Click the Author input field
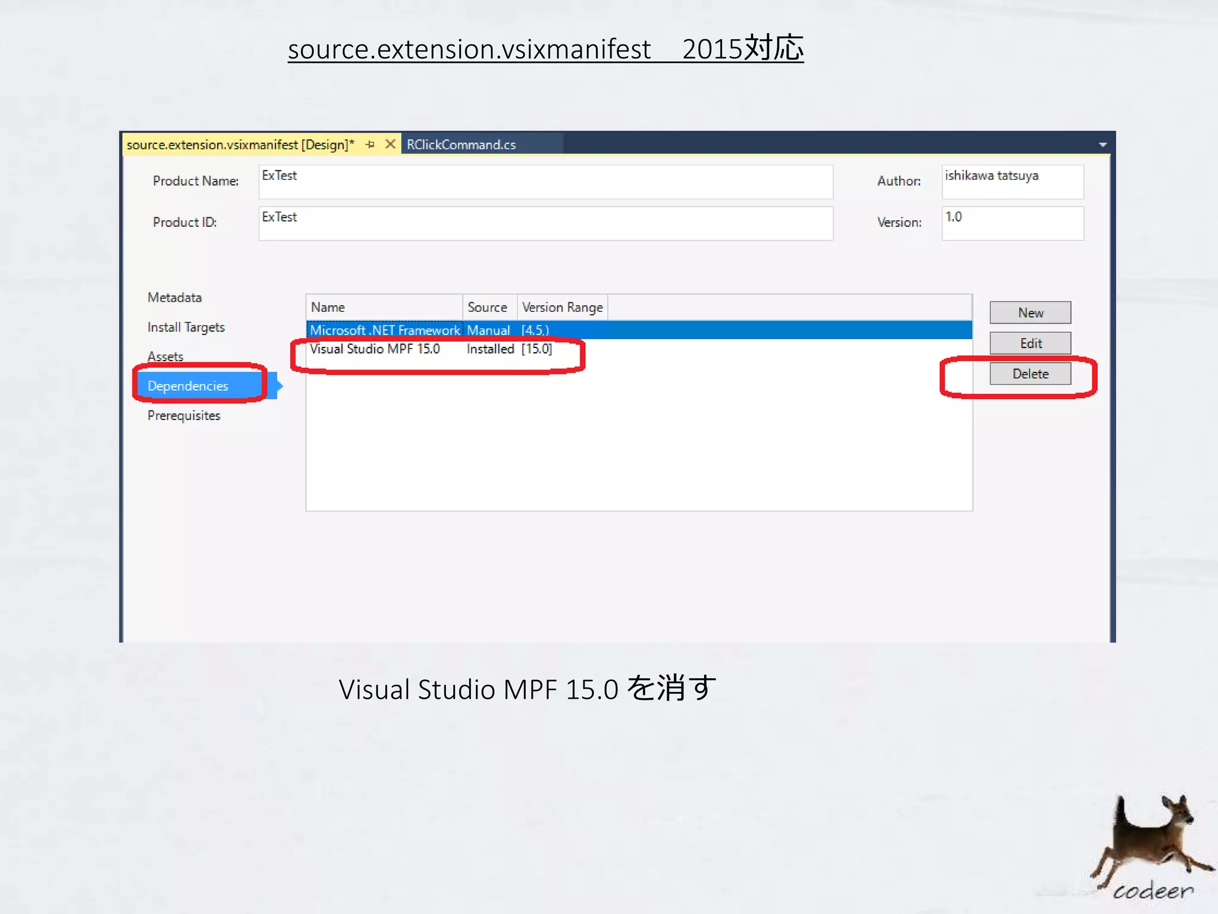1218x914 pixels. click(x=1012, y=182)
